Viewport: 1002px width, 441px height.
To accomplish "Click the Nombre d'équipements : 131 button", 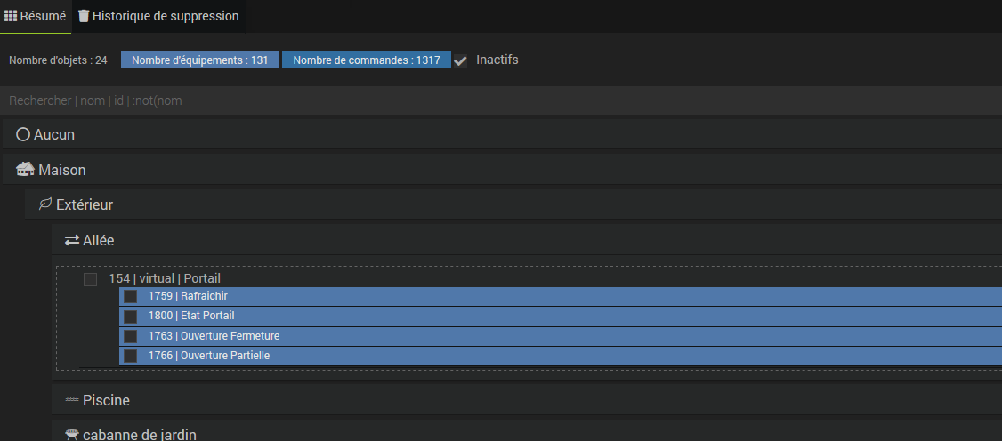I will coord(200,60).
